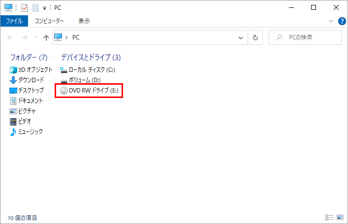Go forward with the right arrow button
This screenshot has width=348, height=224.
[25, 37]
